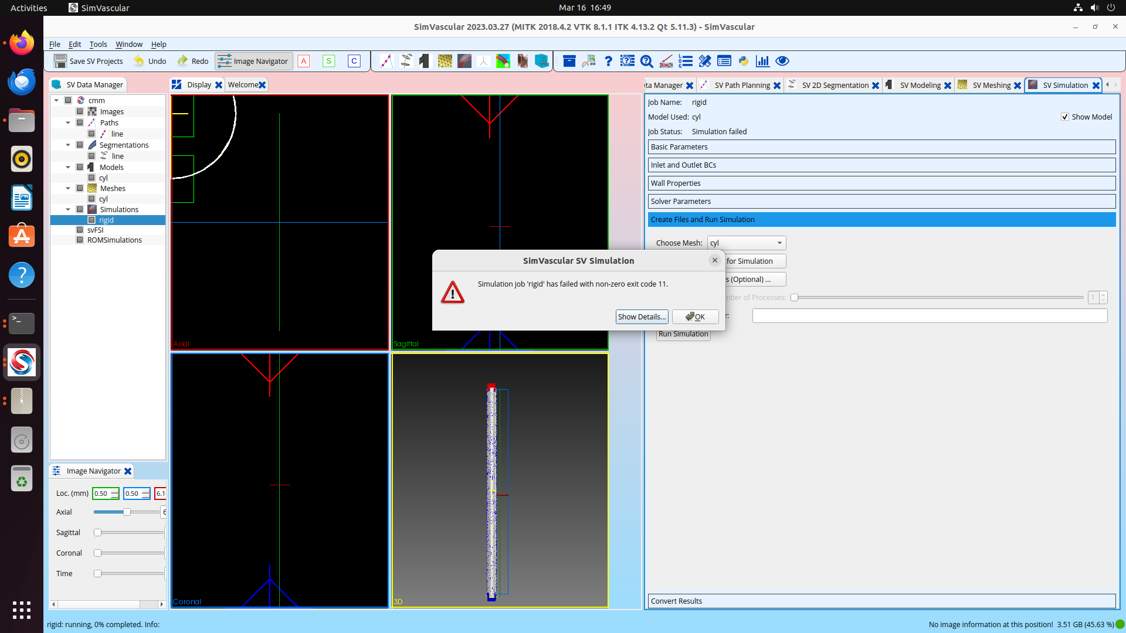The image size is (1126, 633).
Task: Open the statistics bar chart toolbar icon
Action: coord(763,61)
